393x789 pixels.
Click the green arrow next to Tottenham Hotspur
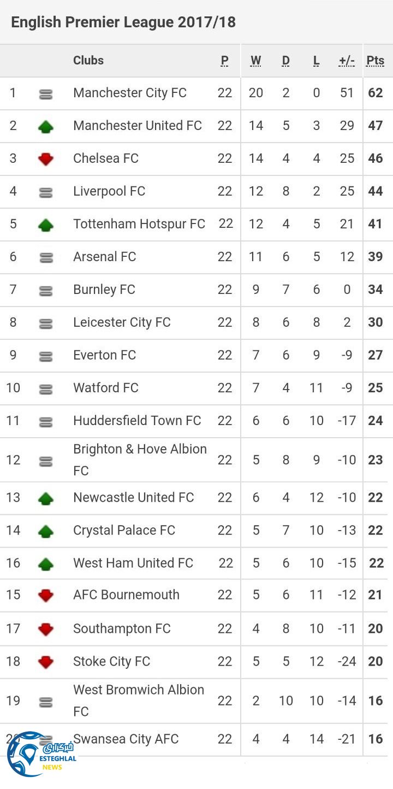[x=46, y=225]
